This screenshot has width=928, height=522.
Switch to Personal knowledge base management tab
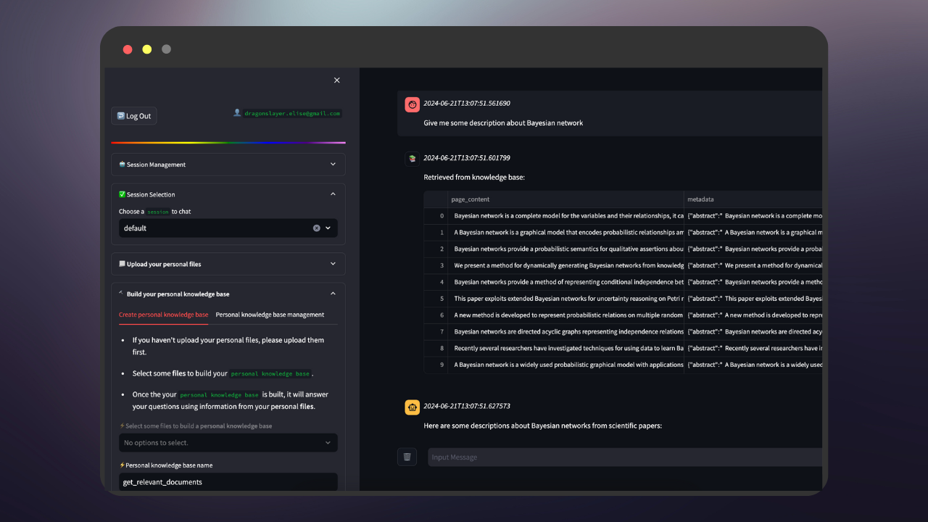pos(270,315)
